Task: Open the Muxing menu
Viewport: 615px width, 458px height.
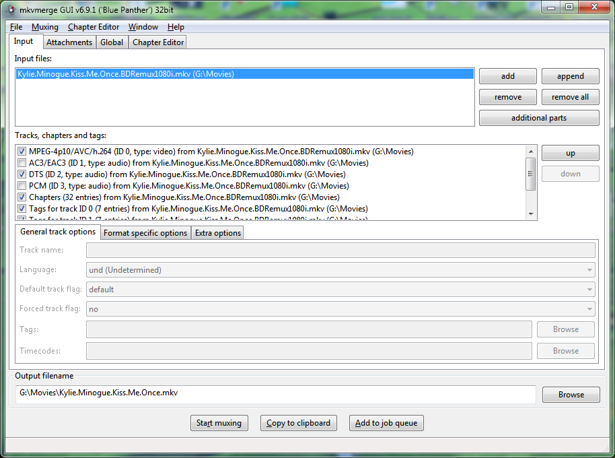Action: coord(44,27)
